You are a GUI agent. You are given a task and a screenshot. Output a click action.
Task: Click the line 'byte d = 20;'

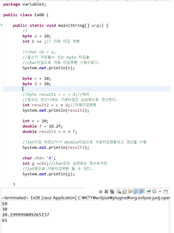(x=36, y=84)
